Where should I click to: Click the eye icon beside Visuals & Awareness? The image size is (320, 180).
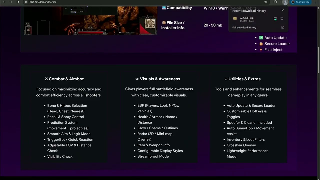point(137,79)
